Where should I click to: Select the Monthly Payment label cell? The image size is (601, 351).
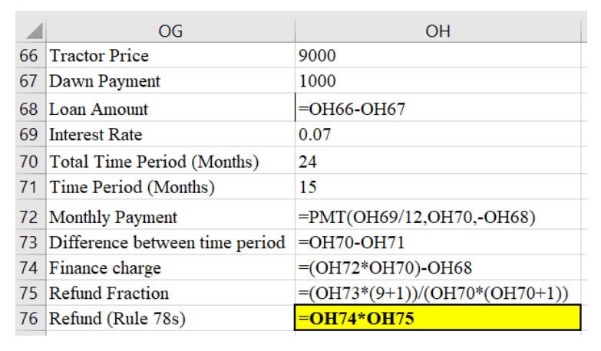tap(170, 217)
